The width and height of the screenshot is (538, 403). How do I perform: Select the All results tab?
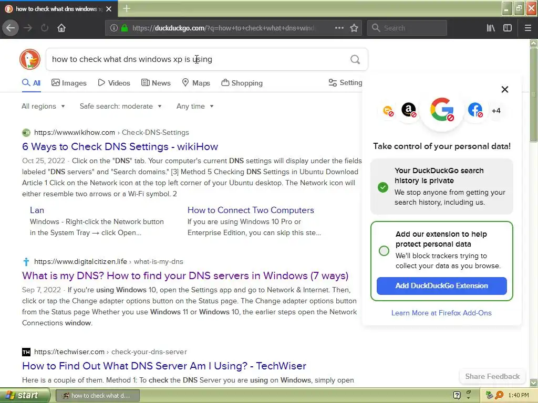pyautogui.click(x=31, y=83)
